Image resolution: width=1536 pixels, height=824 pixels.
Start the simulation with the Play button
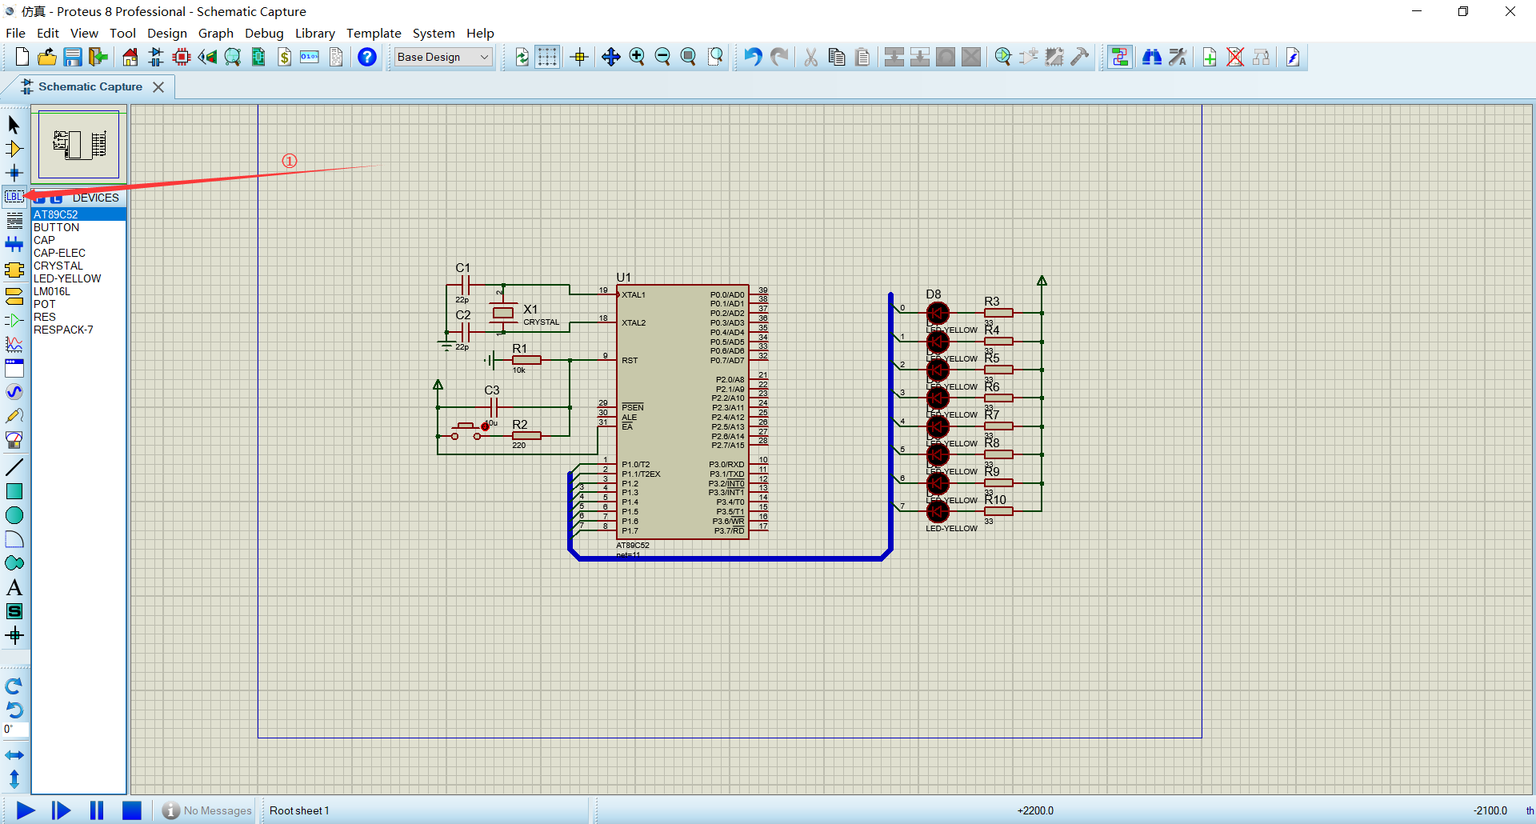[x=26, y=810]
